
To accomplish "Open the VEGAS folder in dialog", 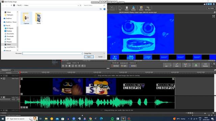I will tap(39, 18).
